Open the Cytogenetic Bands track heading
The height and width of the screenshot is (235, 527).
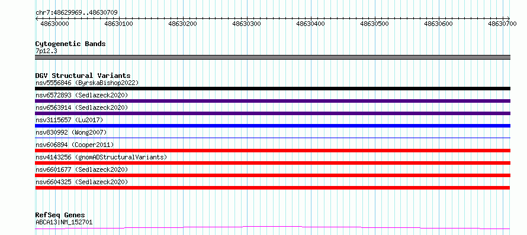click(70, 44)
